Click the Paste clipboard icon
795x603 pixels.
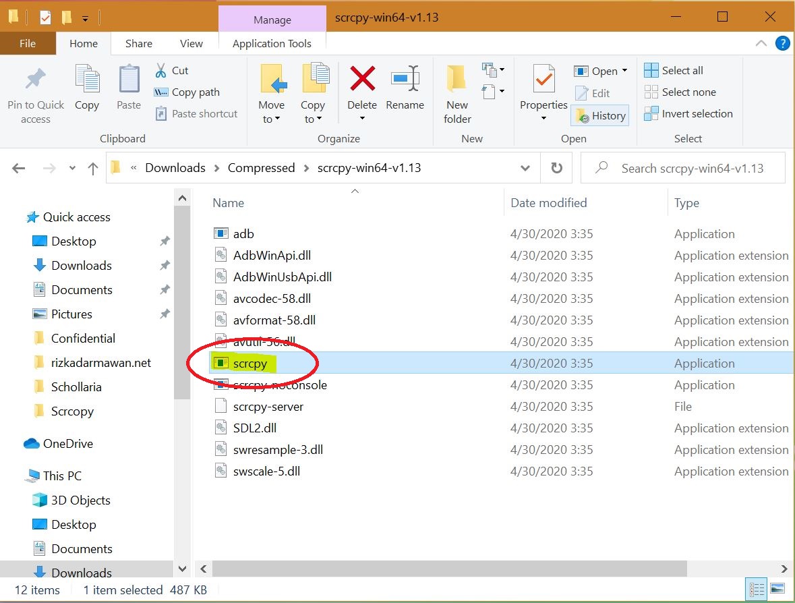pos(129,79)
